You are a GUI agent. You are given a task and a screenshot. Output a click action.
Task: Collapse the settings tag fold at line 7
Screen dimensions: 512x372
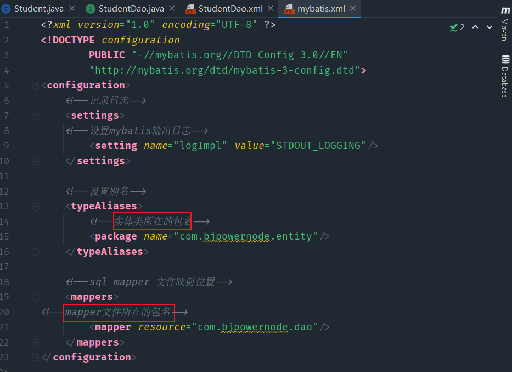(36, 116)
